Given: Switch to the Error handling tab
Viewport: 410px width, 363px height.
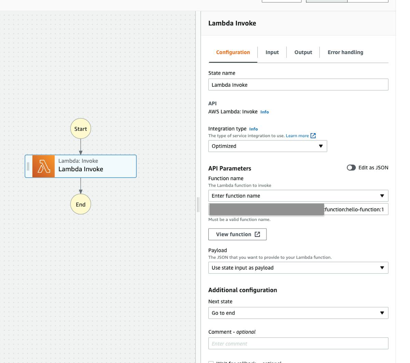Looking at the screenshot, I should [x=345, y=52].
